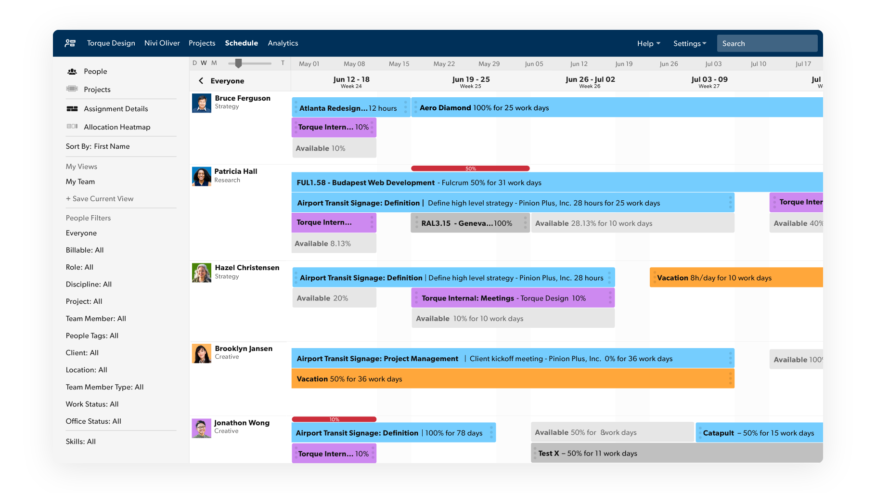Switch to Month view with M toggle

click(214, 63)
